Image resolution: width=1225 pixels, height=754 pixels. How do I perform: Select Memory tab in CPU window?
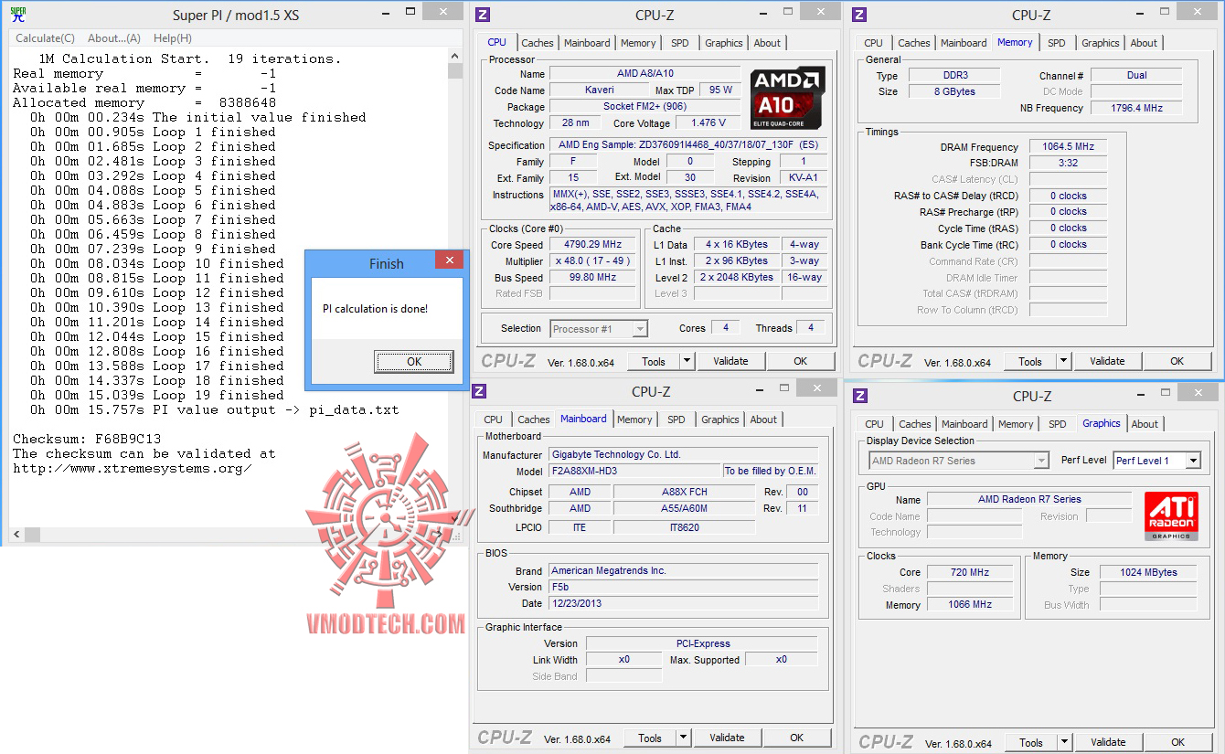[638, 43]
